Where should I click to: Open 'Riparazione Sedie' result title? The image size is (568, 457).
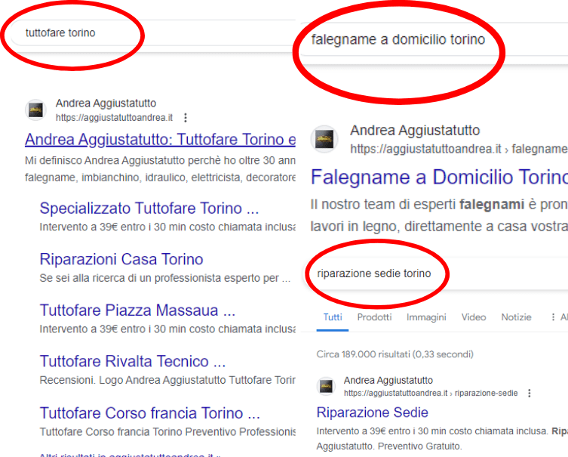coord(373,412)
